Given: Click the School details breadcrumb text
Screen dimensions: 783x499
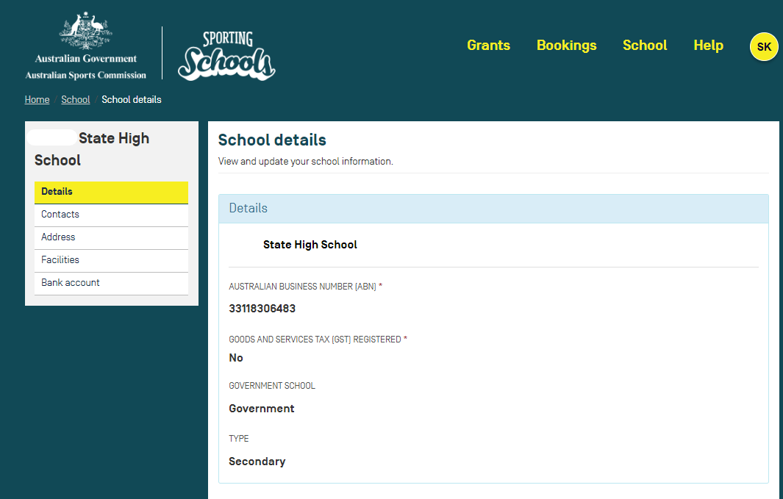Looking at the screenshot, I should coord(132,99).
